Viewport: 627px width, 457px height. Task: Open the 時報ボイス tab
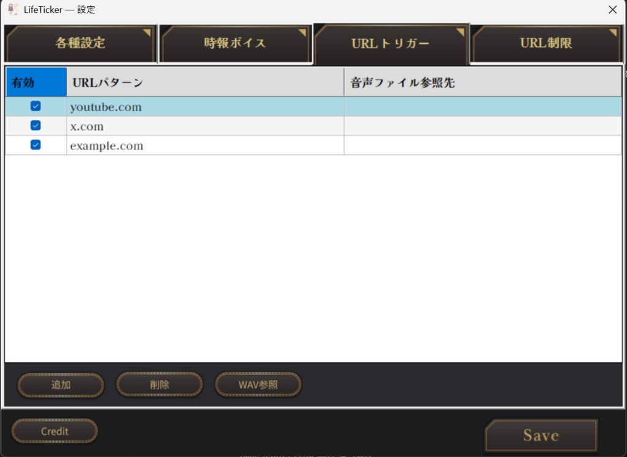pyautogui.click(x=235, y=43)
